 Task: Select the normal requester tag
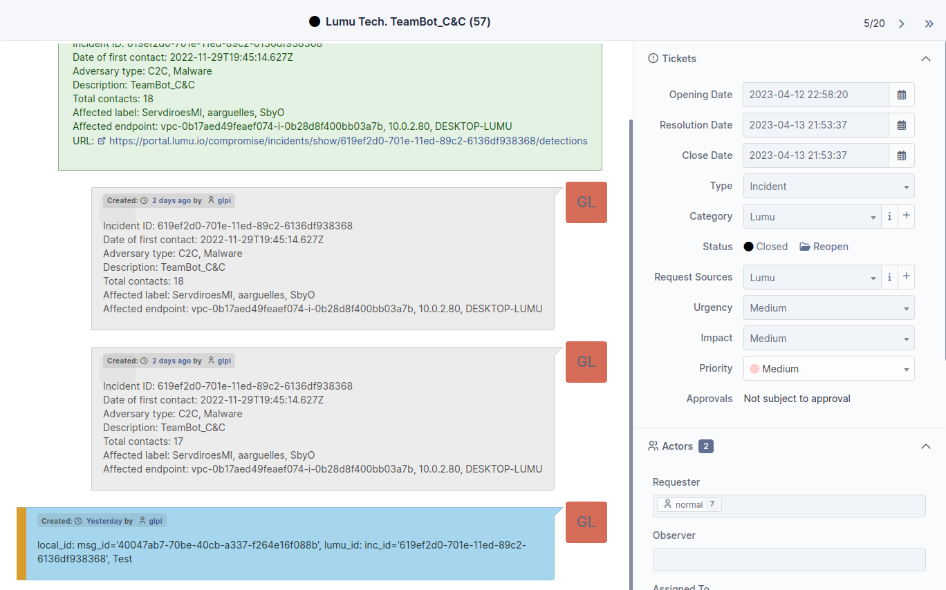tap(689, 505)
